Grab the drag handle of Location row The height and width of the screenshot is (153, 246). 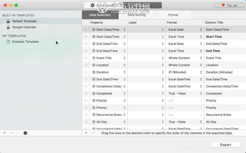click(x=86, y=65)
